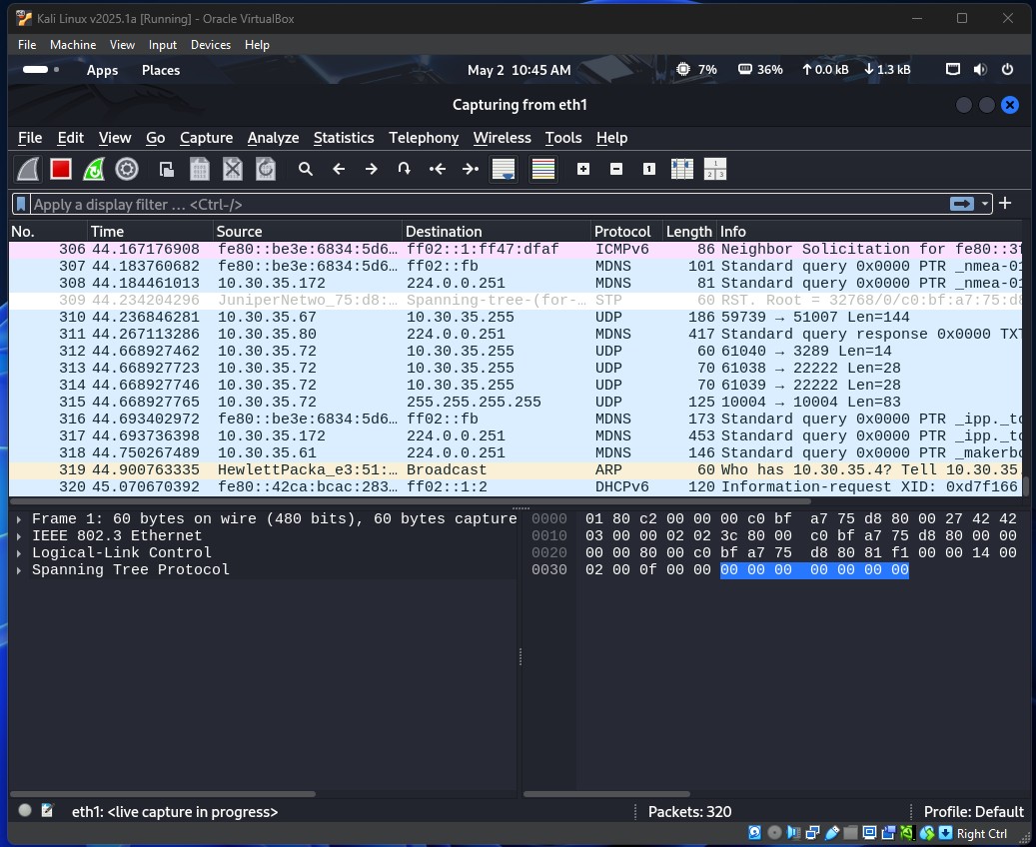
Task: Click the reset layout icon
Action: pos(715,170)
